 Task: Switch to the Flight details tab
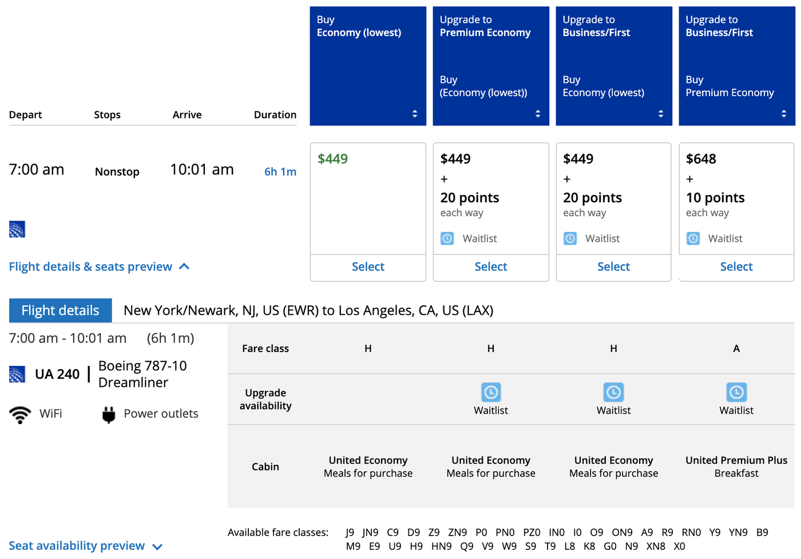point(60,310)
